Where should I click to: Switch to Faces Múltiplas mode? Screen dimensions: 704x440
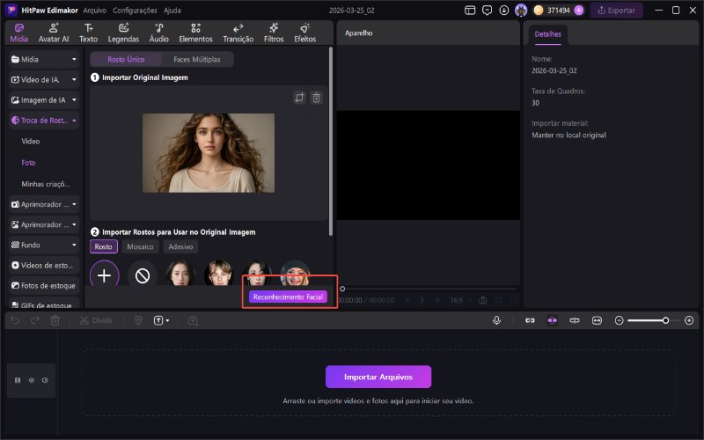click(197, 60)
